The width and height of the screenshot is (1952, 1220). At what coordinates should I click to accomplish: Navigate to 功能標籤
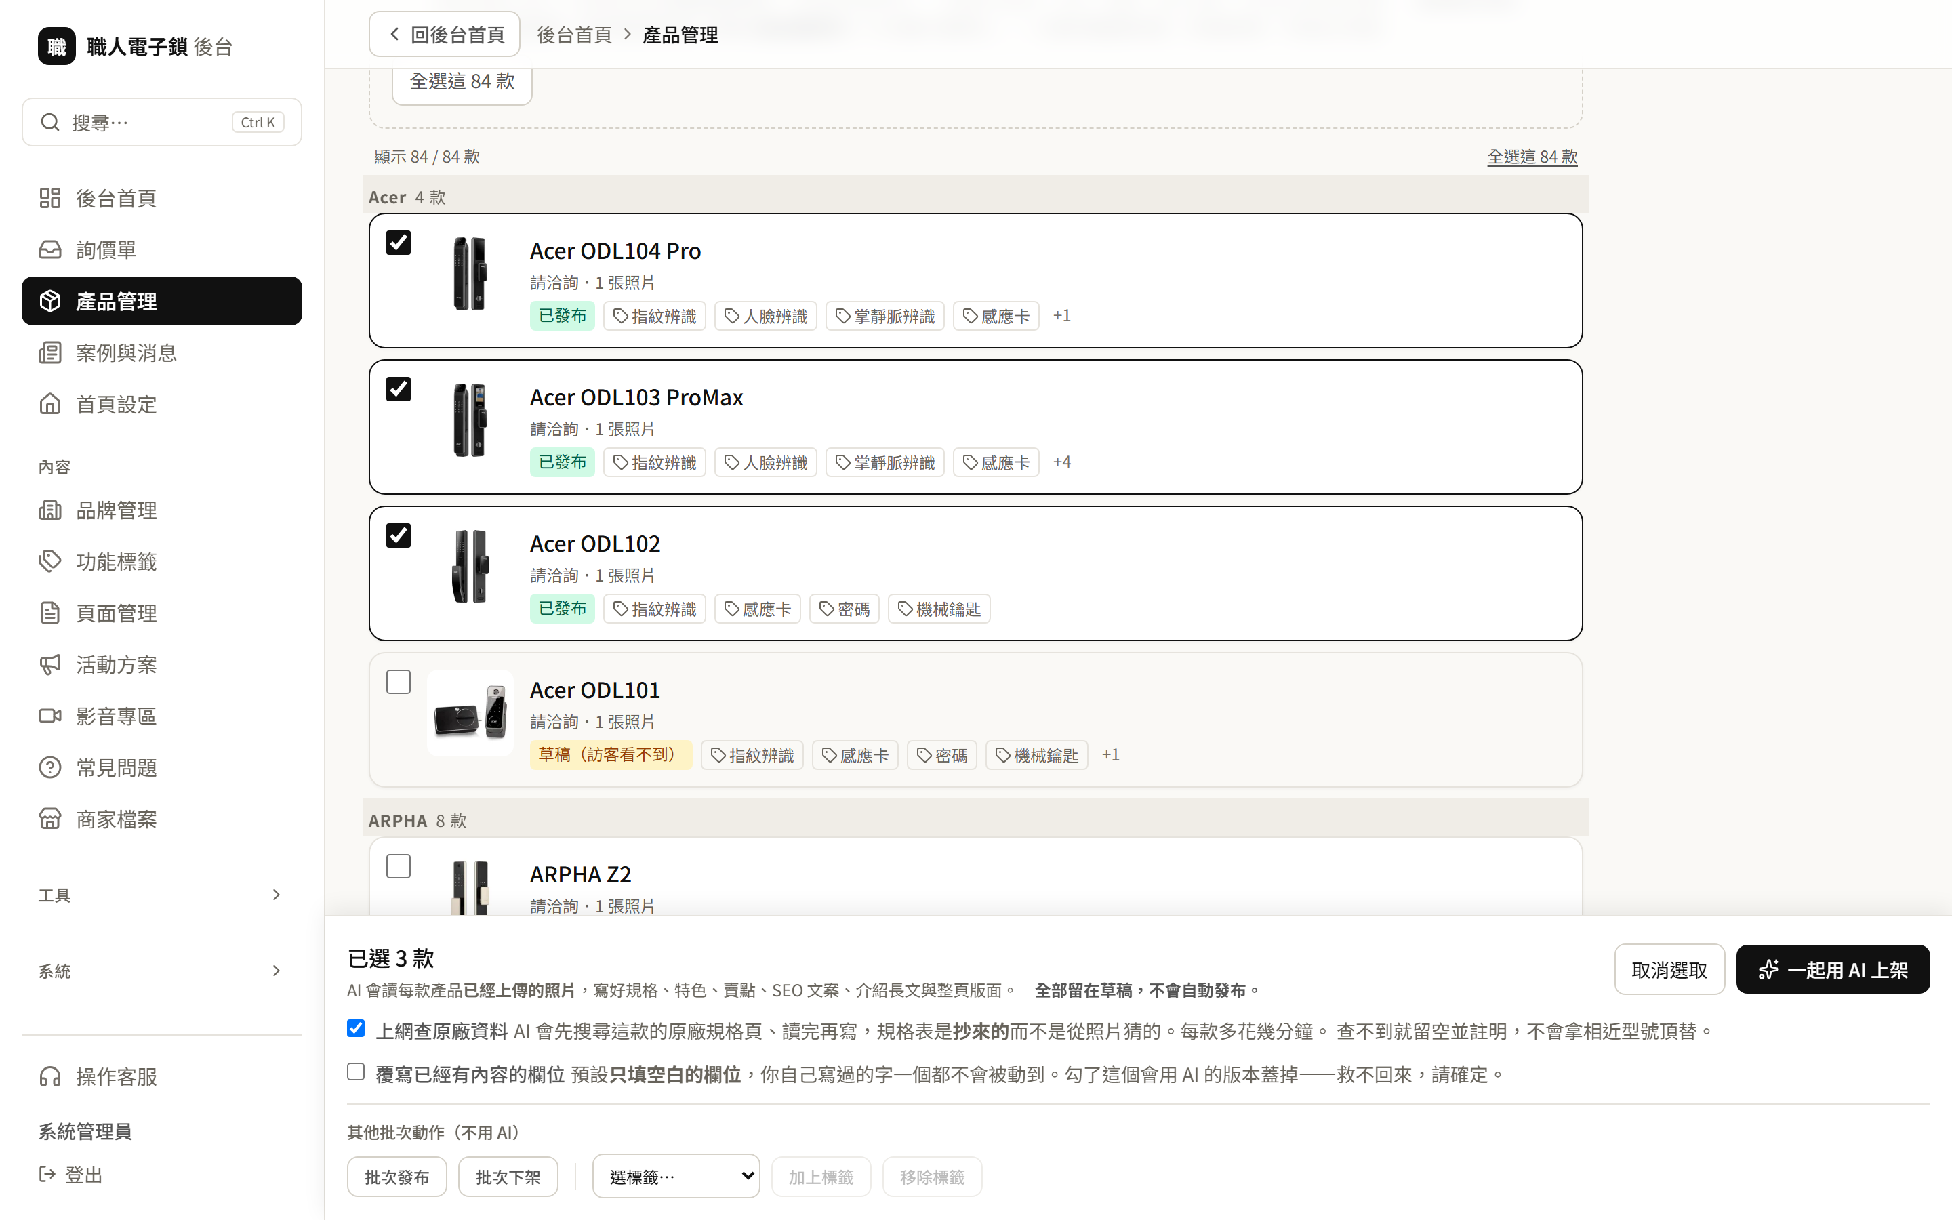pos(161,562)
